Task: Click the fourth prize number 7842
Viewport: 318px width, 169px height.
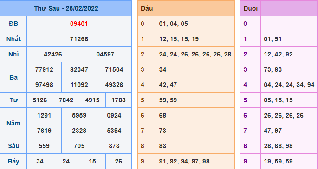Action: (66, 100)
